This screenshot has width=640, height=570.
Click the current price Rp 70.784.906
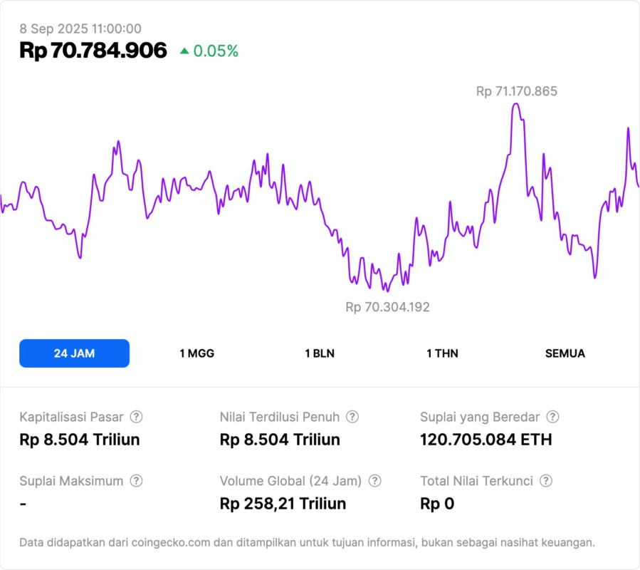[93, 51]
